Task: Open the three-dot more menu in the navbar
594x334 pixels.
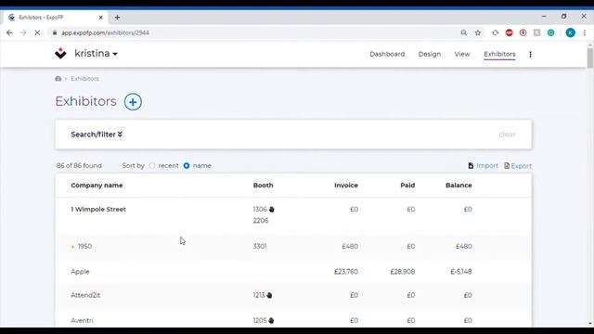Action: (x=530, y=54)
